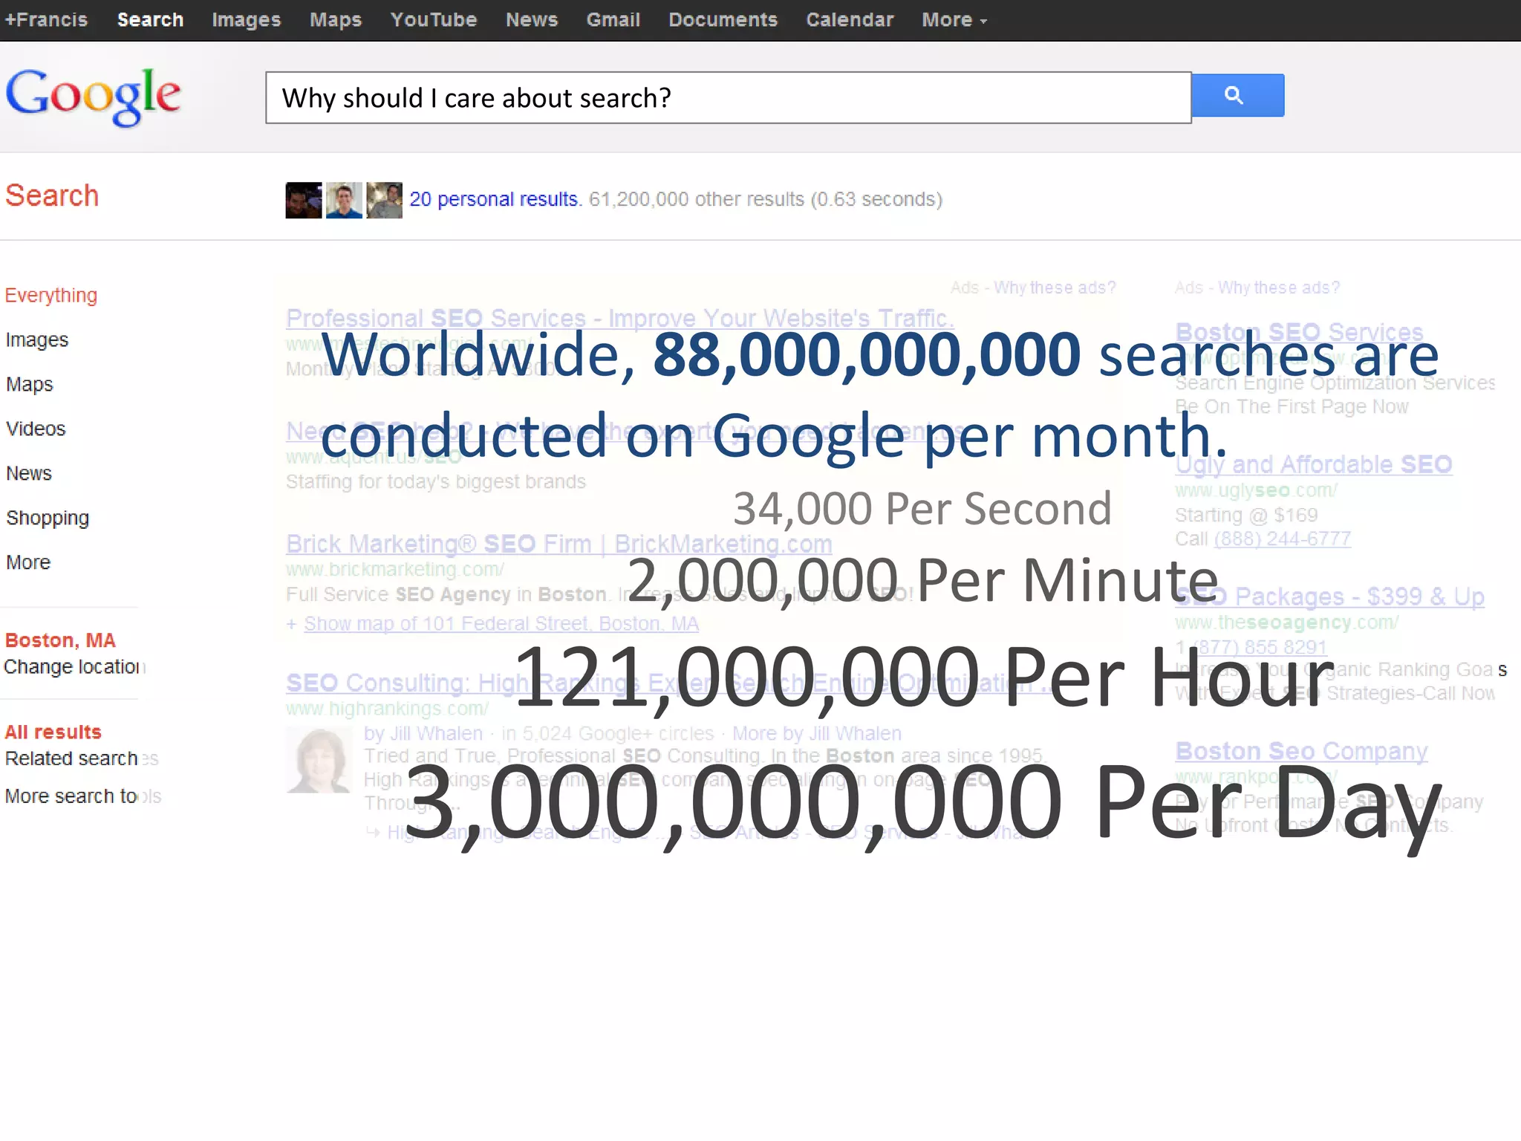Expand the More dropdown in top bar
This screenshot has height=1141, width=1521.
(x=954, y=20)
